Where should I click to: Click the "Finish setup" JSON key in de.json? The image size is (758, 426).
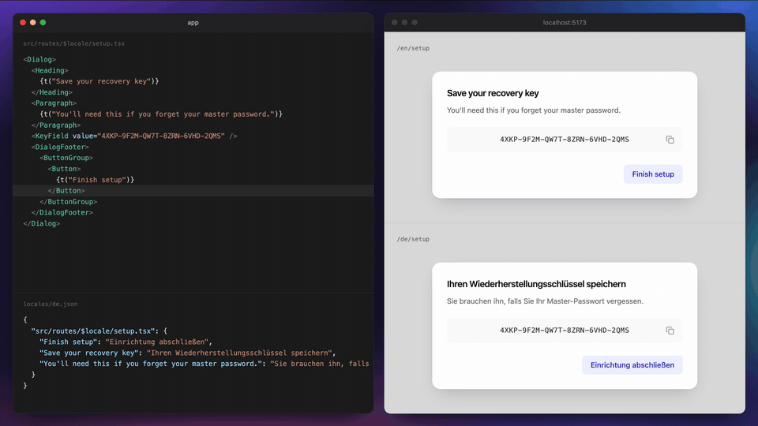(68, 342)
